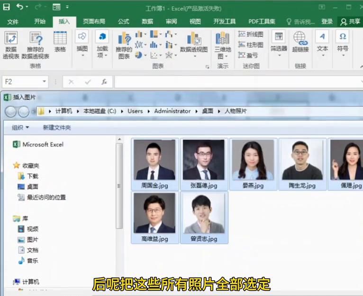Click New Folder (新建文件夹) button
Screen dimensions: 363x296
[57, 128]
